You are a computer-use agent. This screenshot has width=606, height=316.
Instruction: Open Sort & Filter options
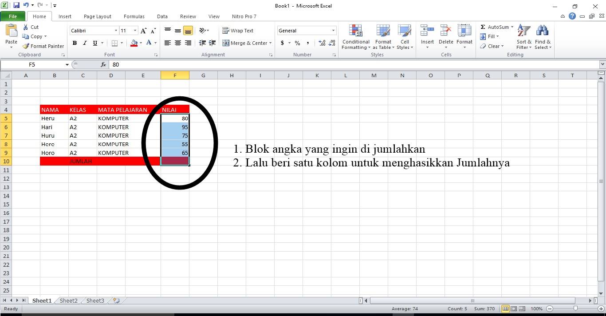pyautogui.click(x=523, y=37)
